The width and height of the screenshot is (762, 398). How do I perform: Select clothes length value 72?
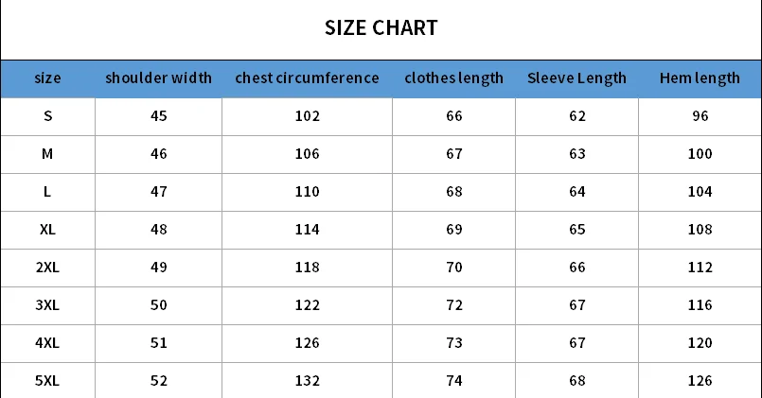(454, 305)
